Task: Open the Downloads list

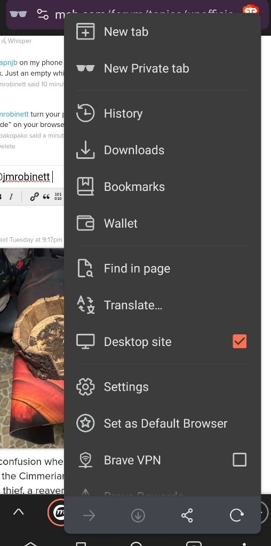Action: pos(162,150)
